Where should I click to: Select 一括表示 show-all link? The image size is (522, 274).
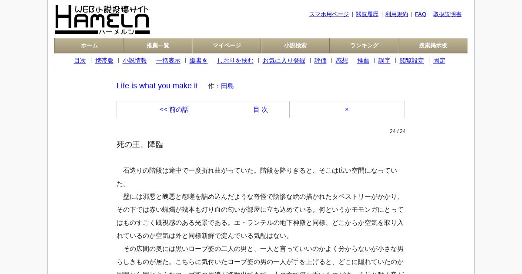click(x=168, y=61)
